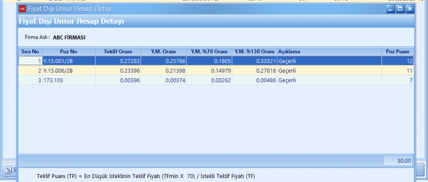Minimize the Fiyat Dışı Unsur Hesap Detayı window

pos(390,9)
